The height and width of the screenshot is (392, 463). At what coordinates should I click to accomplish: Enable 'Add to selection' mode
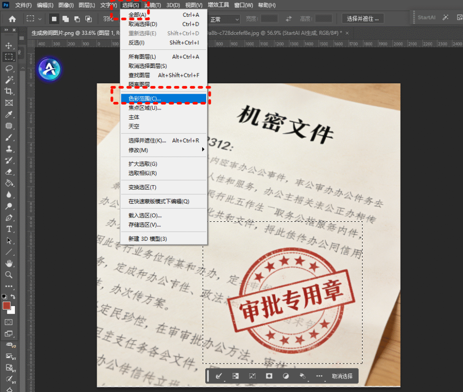click(66, 19)
